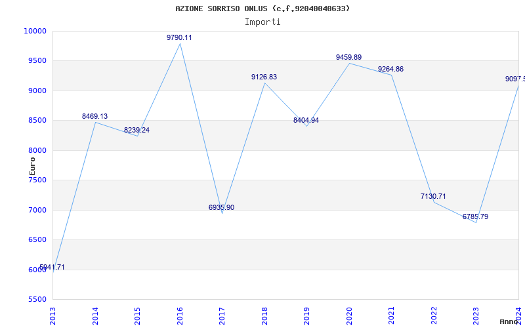Click the 2018 year label
525x328 pixels.
coord(265,316)
